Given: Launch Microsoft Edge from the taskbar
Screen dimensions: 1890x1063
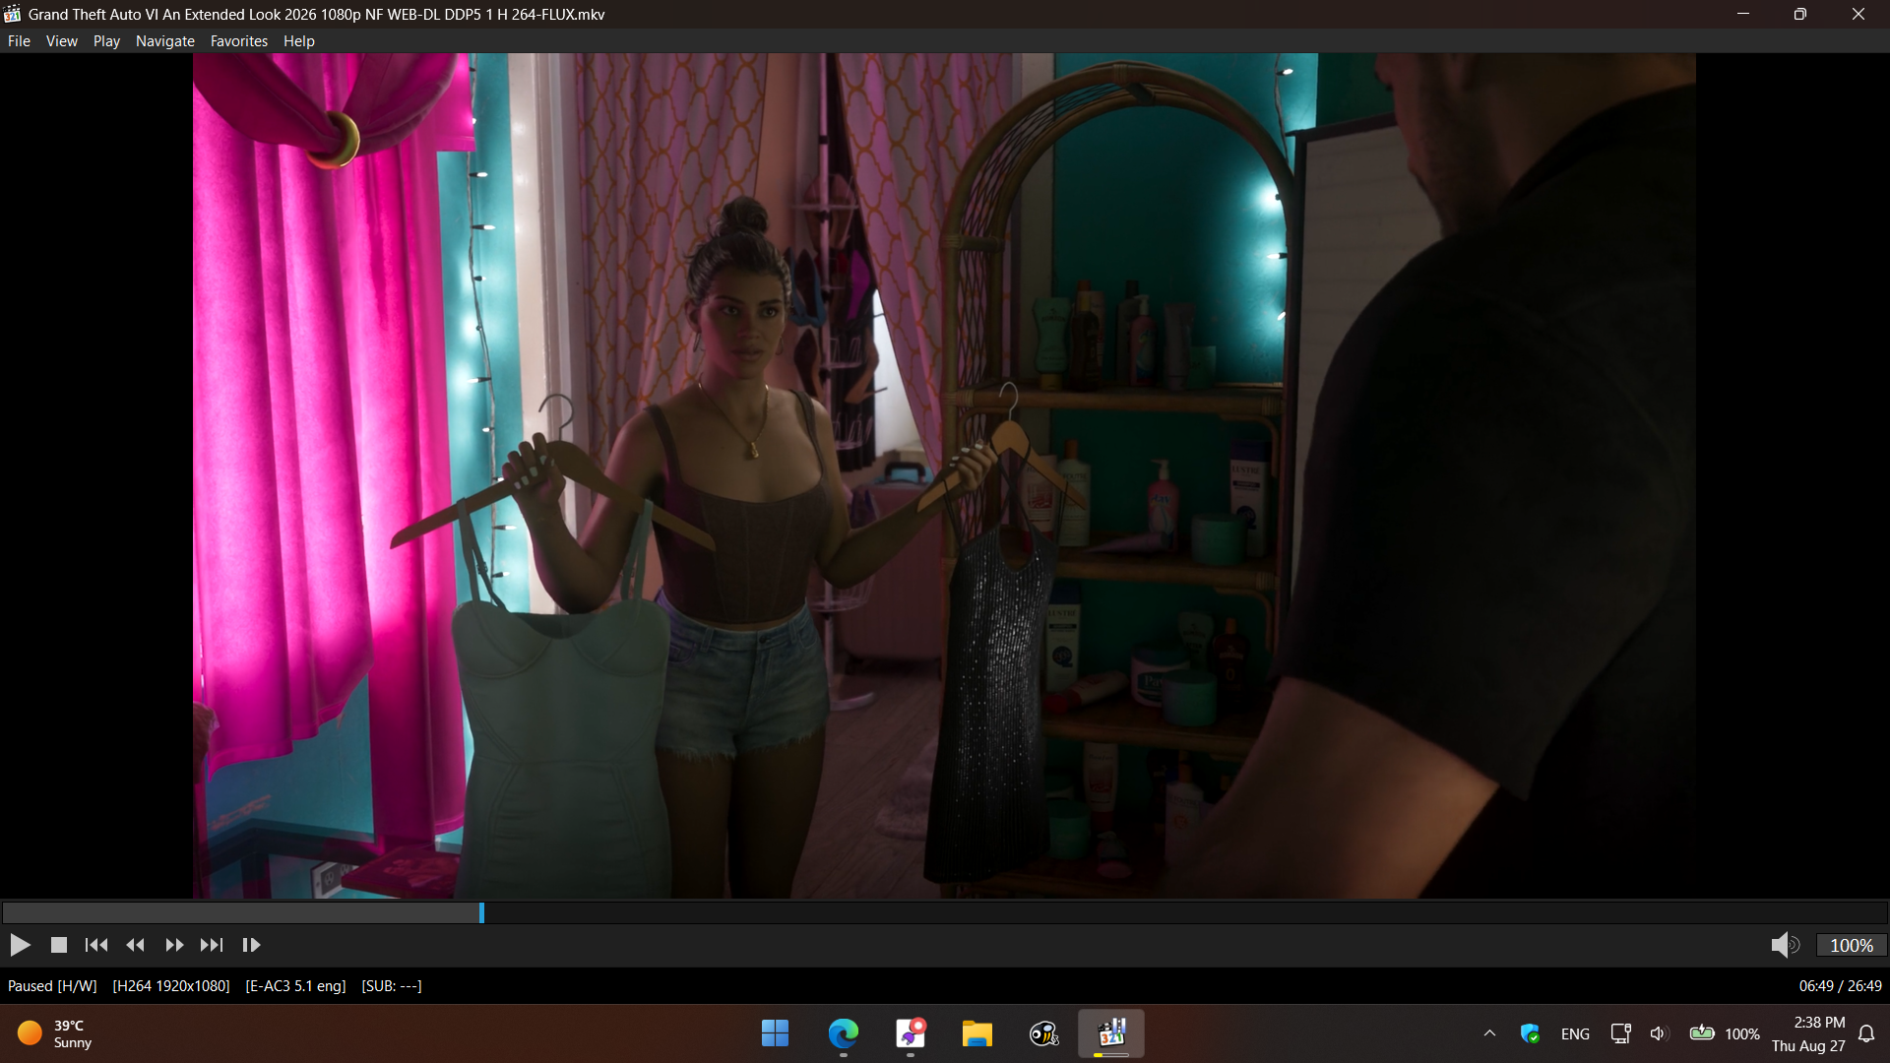Looking at the screenshot, I should click(x=843, y=1033).
